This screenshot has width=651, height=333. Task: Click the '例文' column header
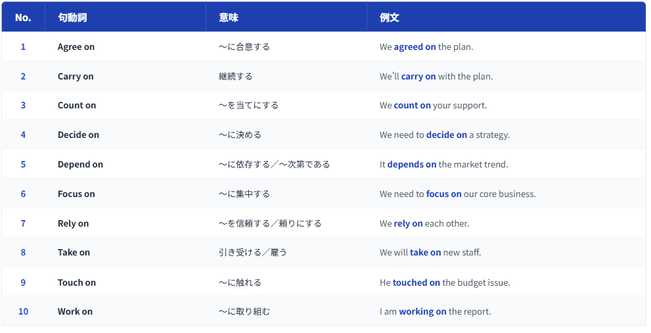[x=390, y=18]
